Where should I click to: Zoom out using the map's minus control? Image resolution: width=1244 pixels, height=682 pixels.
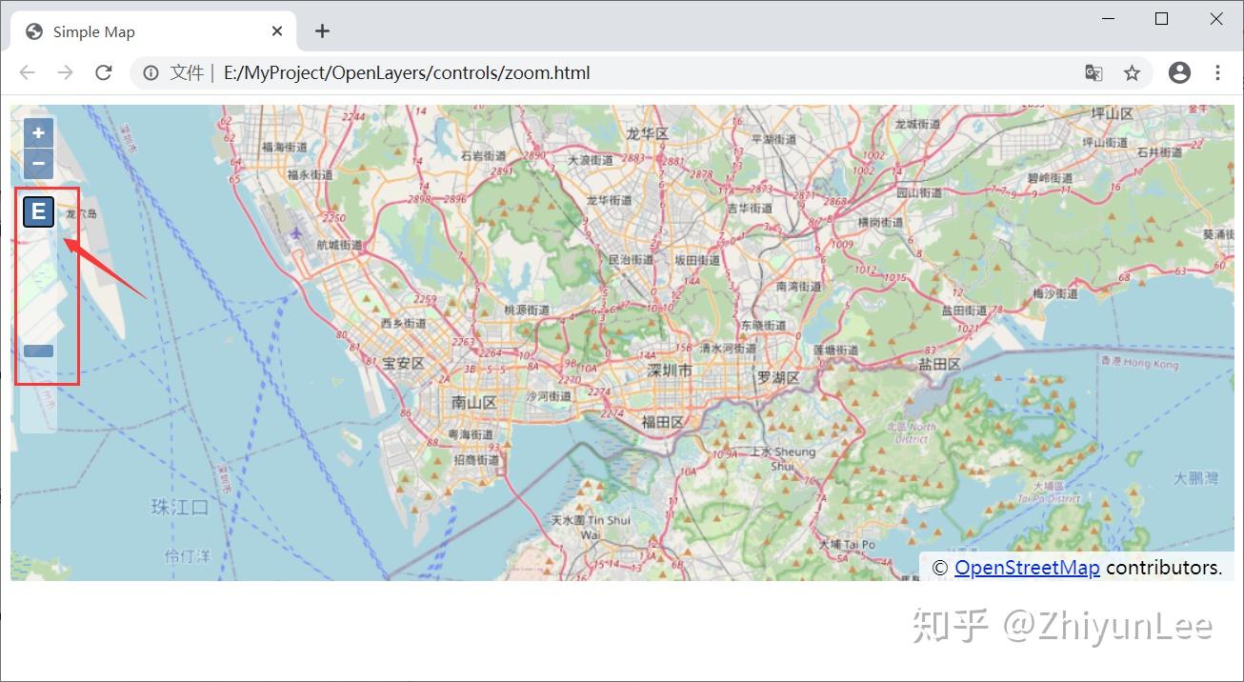pyautogui.click(x=37, y=164)
